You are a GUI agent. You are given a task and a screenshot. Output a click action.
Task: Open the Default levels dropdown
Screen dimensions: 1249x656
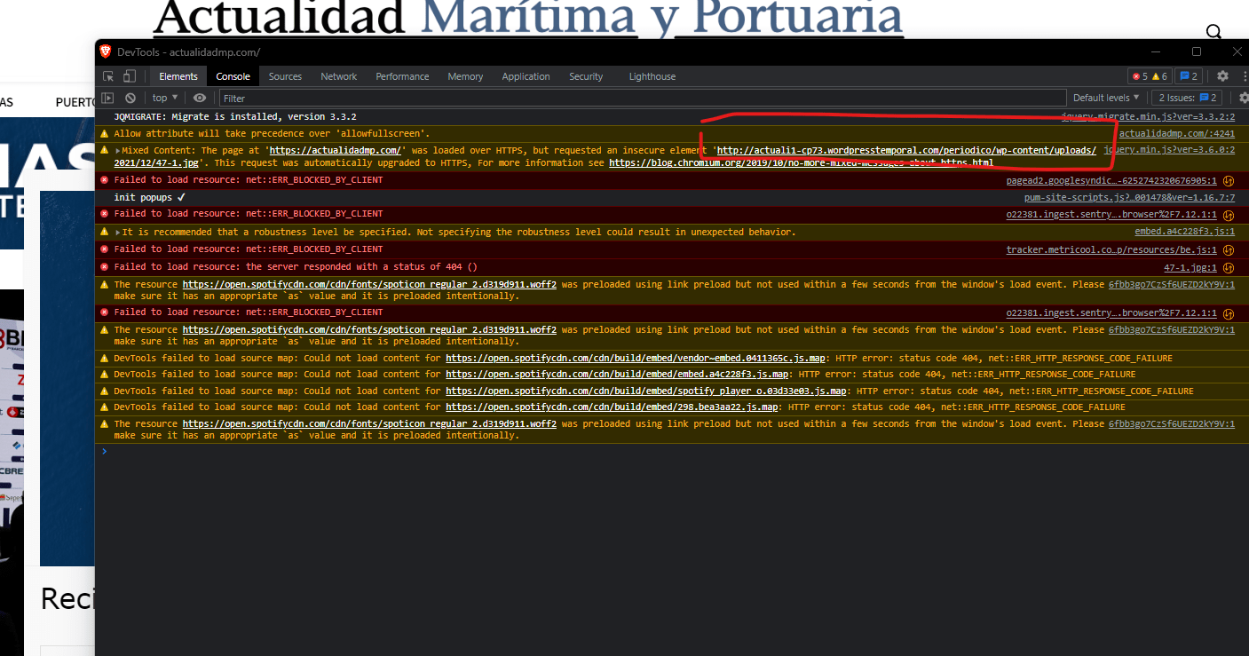(1105, 98)
